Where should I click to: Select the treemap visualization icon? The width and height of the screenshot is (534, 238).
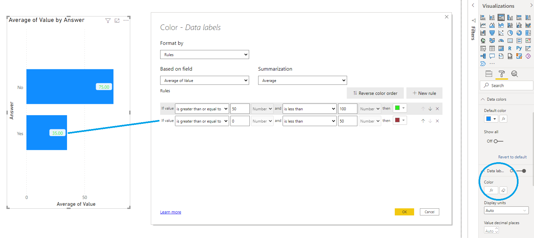point(528,33)
